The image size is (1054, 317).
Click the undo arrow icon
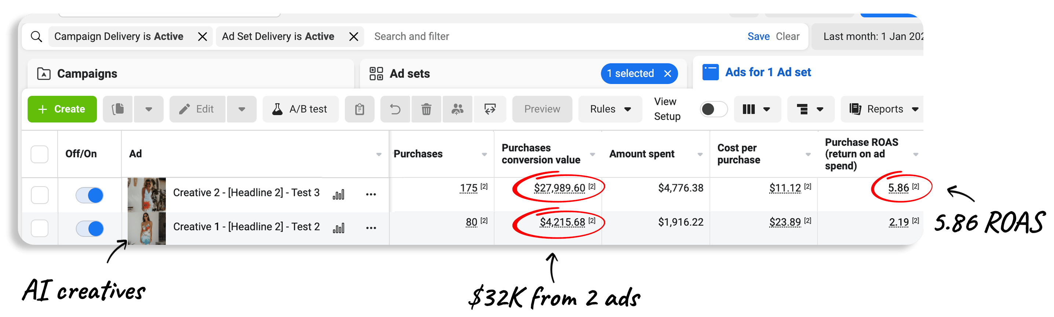pos(395,109)
